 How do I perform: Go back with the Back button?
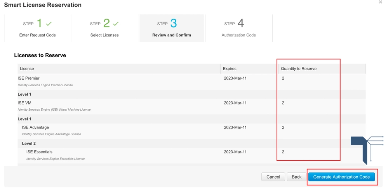point(296,177)
